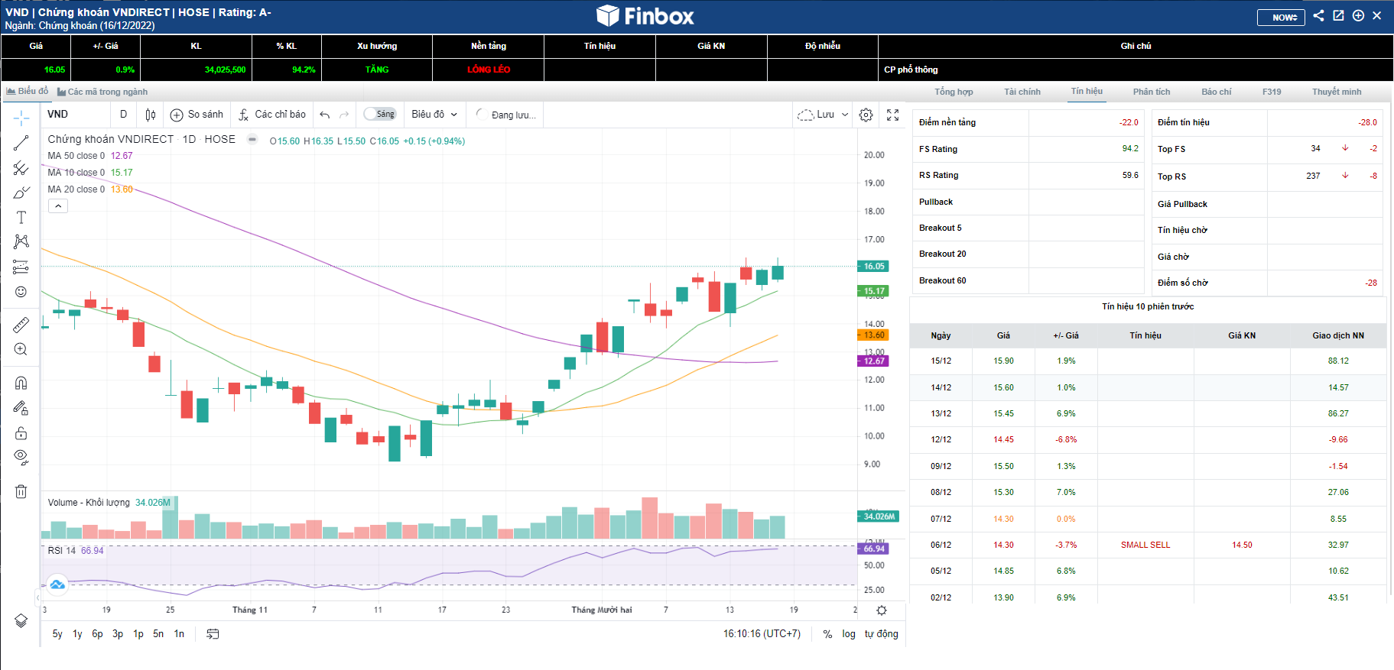Image resolution: width=1394 pixels, height=670 pixels.
Task: Open chart settings gear icon
Action: click(x=866, y=115)
